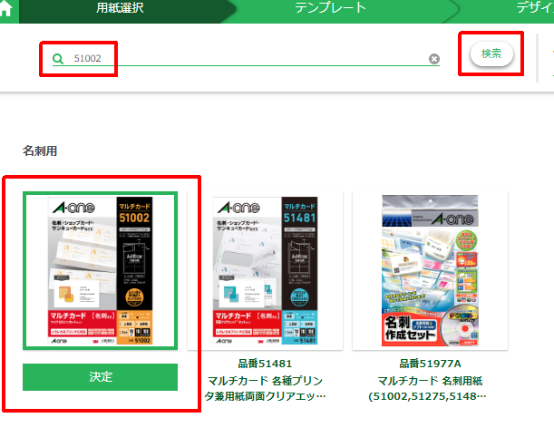Click the 名刺用 category heading
554x447 pixels.
point(40,151)
